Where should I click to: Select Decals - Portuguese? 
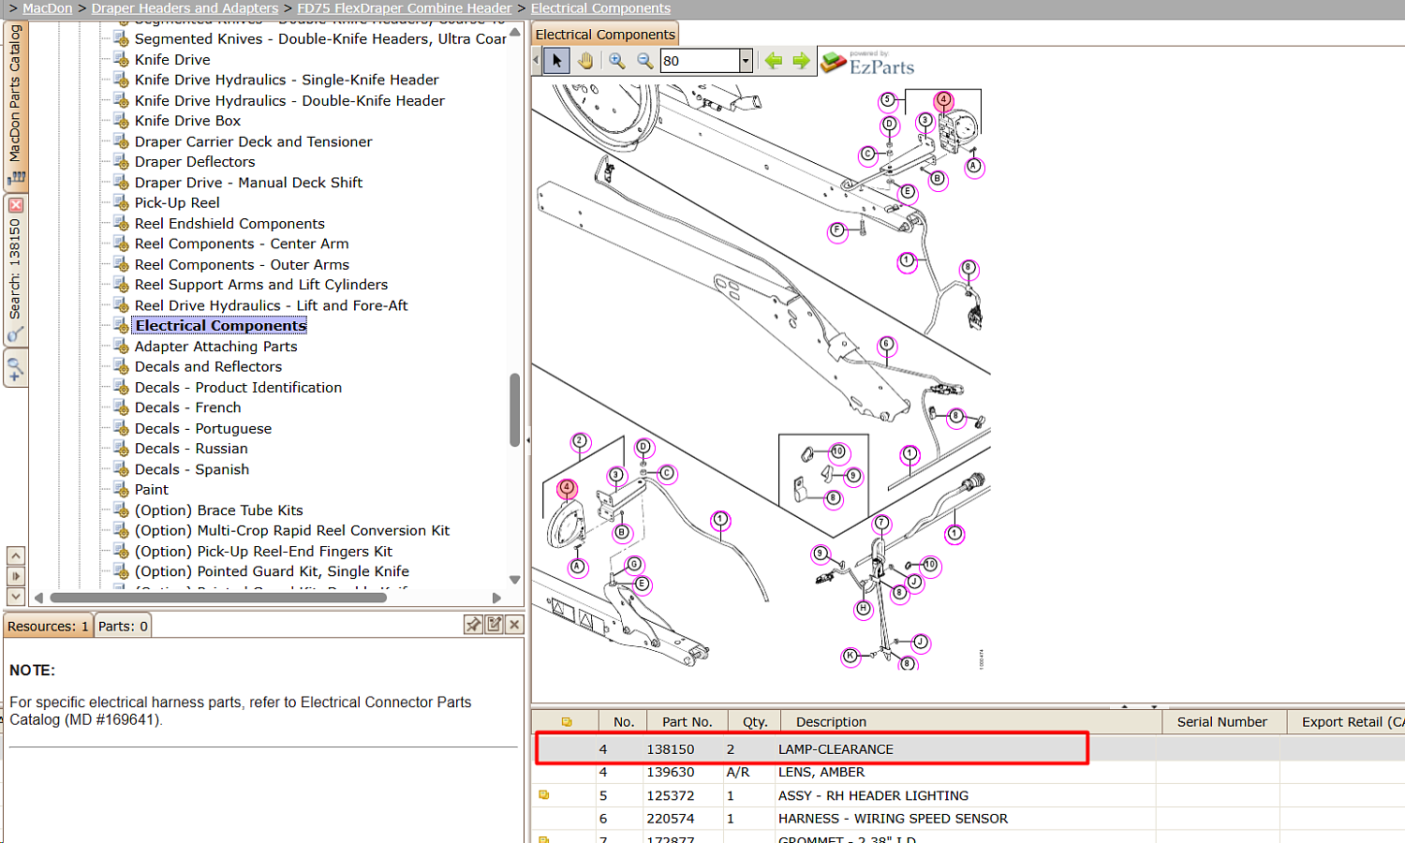203,429
